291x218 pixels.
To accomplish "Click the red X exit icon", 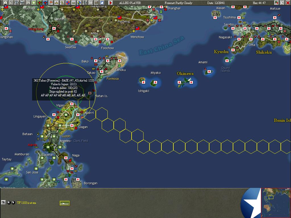I will click(288, 3).
